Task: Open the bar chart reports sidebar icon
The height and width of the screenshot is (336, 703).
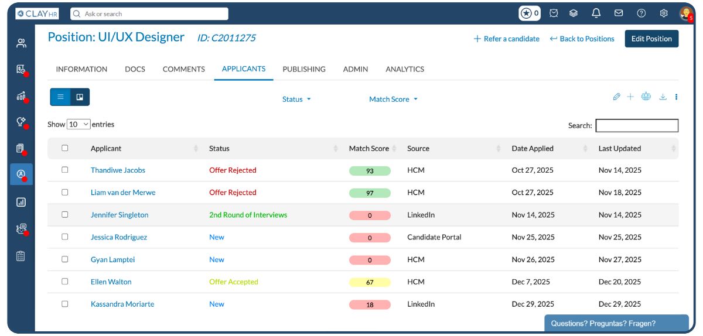Action: pos(21,202)
